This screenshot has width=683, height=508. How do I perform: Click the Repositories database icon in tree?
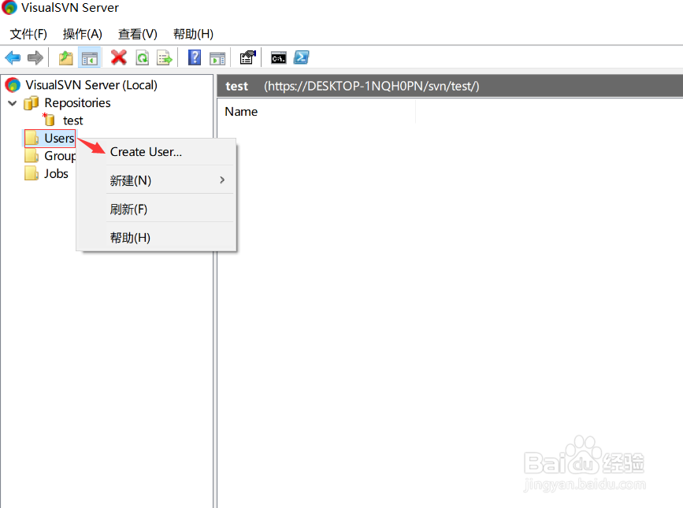pos(32,103)
